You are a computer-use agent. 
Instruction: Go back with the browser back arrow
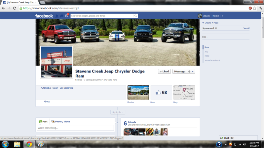tap(3, 8)
